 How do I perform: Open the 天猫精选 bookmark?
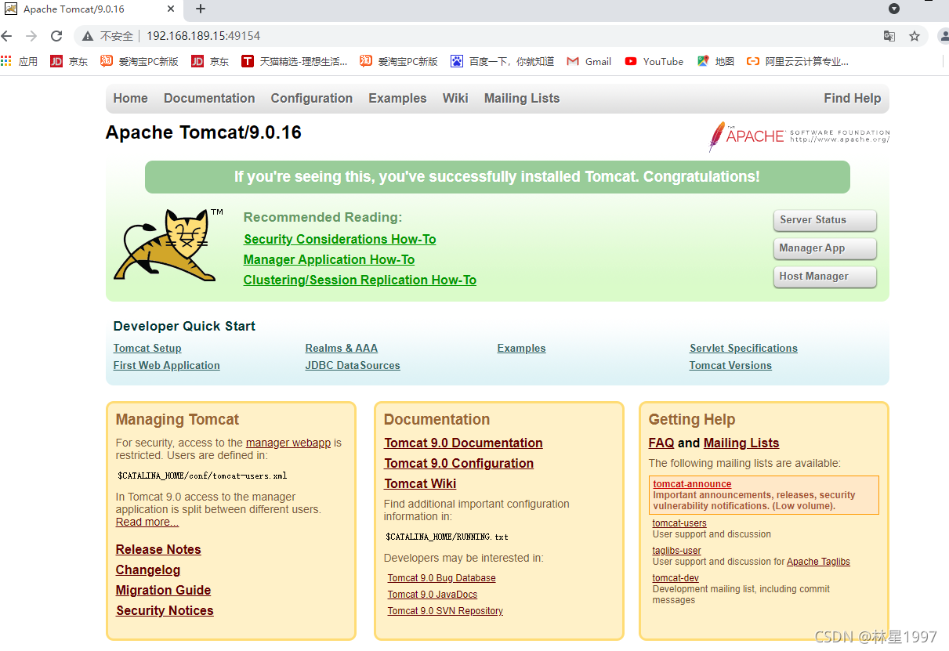295,61
